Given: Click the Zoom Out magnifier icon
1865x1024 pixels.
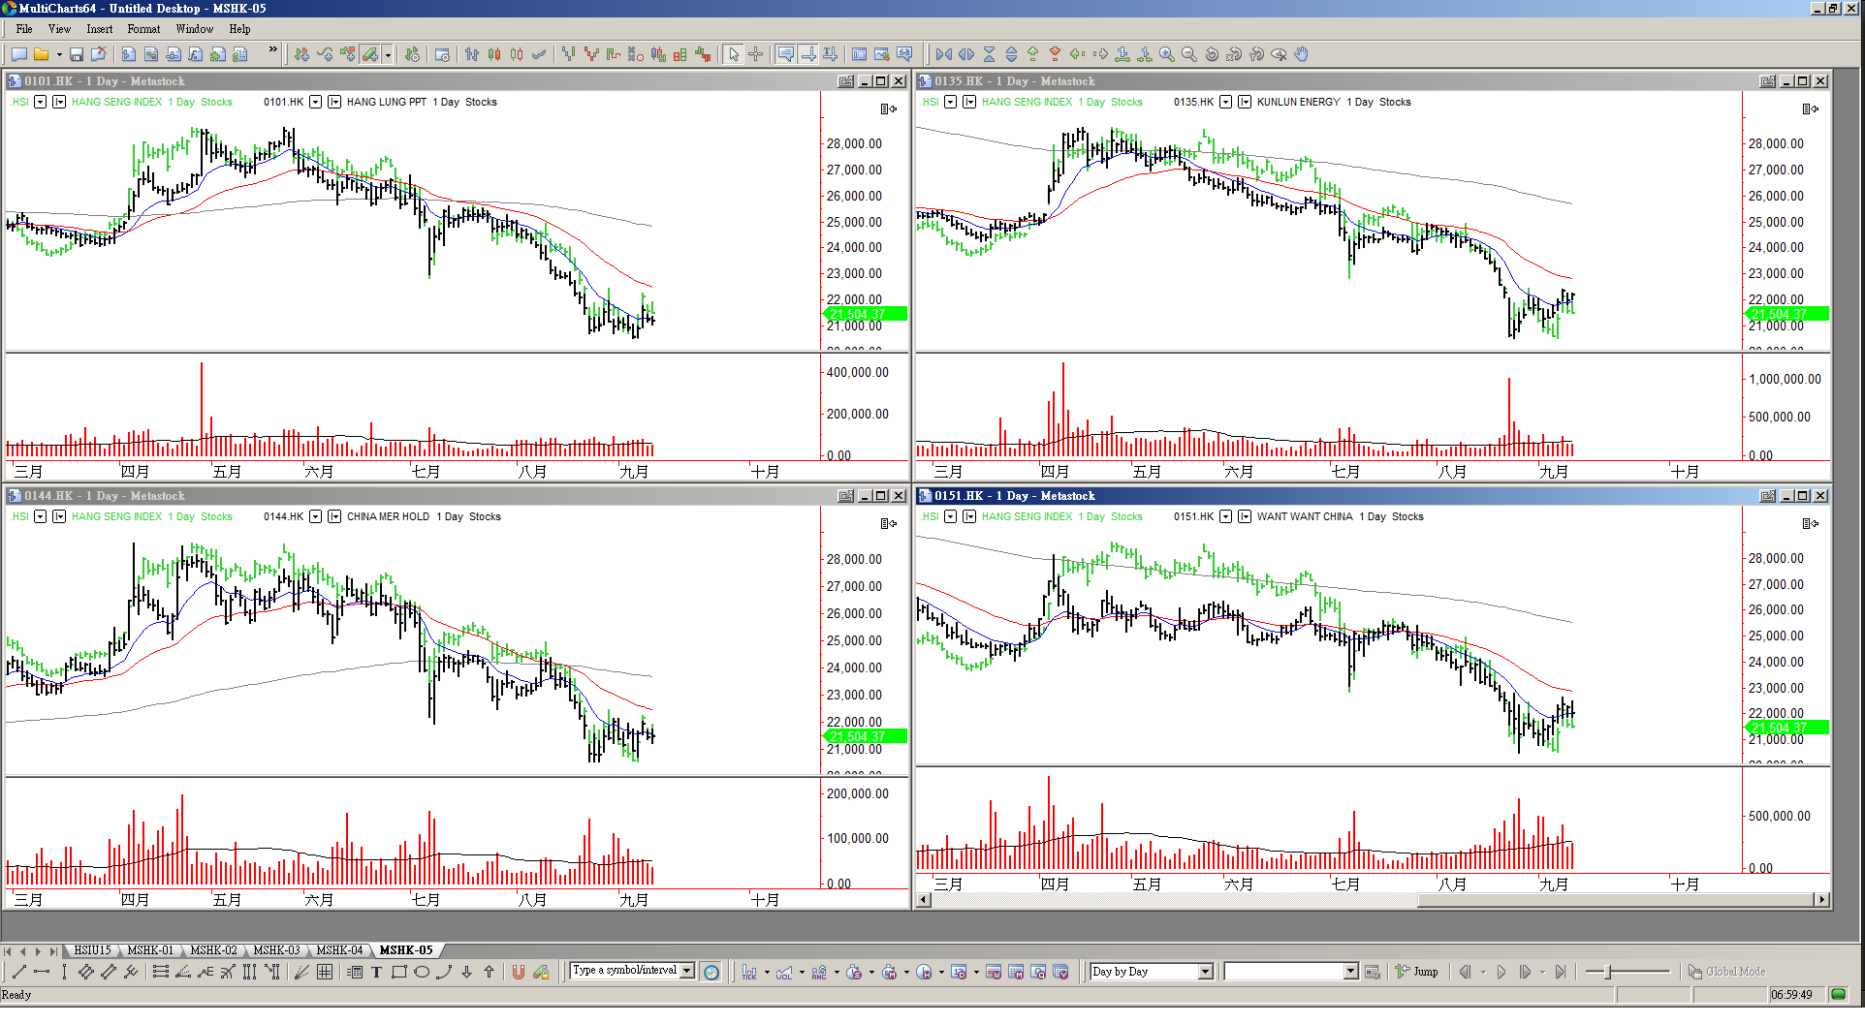Looking at the screenshot, I should pos(1189,54).
